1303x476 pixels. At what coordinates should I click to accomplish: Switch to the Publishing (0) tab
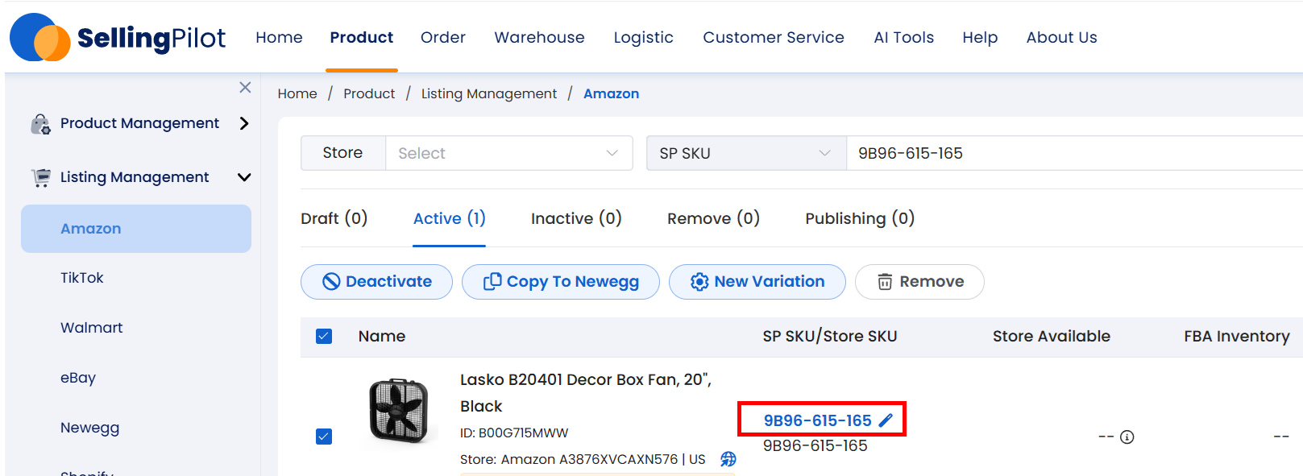[860, 218]
